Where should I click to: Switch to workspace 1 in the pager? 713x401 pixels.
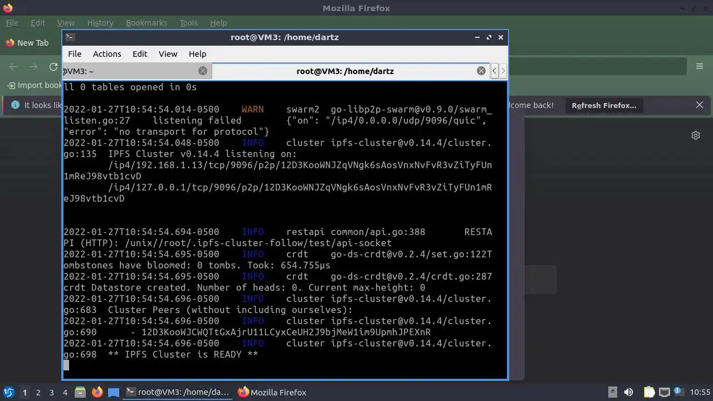(25, 392)
